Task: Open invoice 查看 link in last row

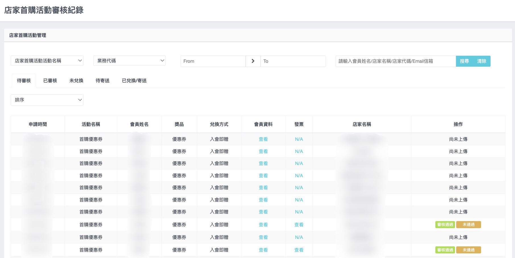Action: coord(299,250)
